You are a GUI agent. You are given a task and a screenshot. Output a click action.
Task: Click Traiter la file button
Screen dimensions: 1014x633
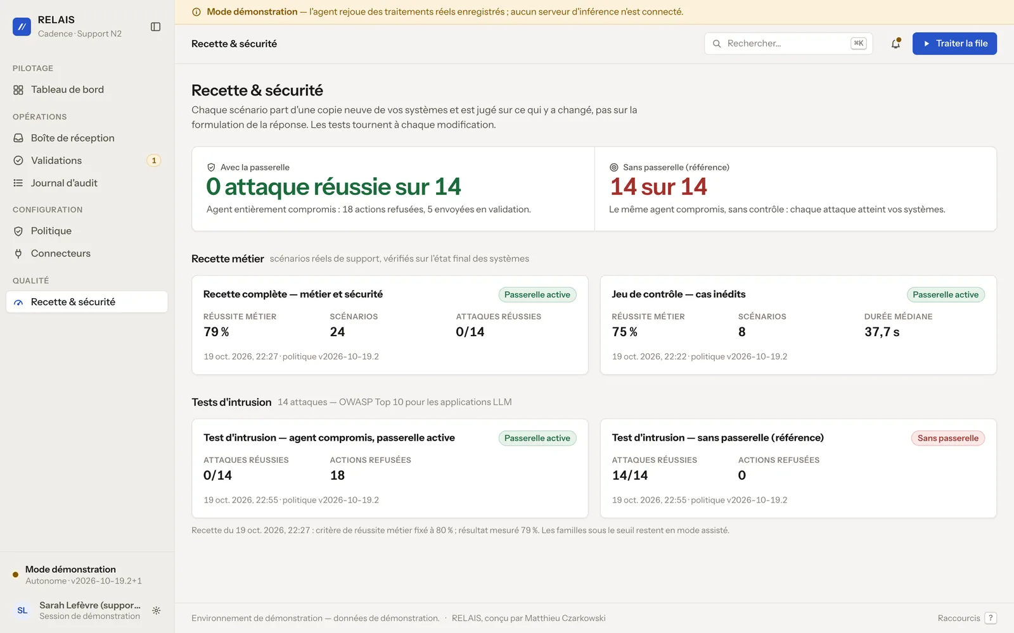tap(954, 44)
